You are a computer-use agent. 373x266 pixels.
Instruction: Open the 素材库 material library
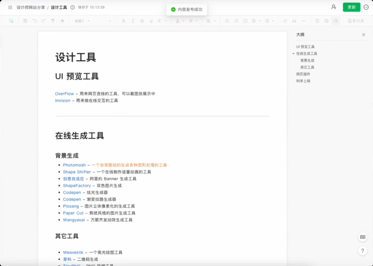click(x=356, y=21)
